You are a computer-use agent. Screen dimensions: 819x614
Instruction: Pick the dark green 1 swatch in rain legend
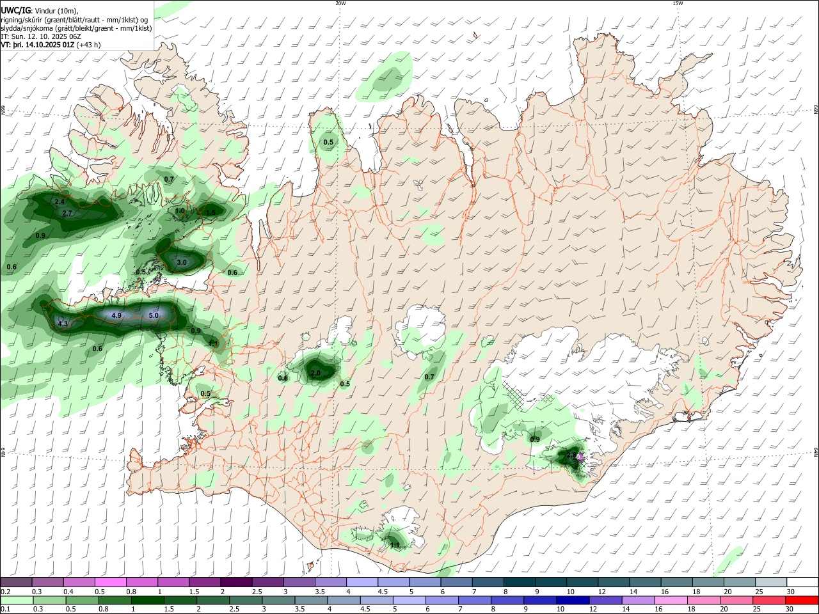[148, 600]
